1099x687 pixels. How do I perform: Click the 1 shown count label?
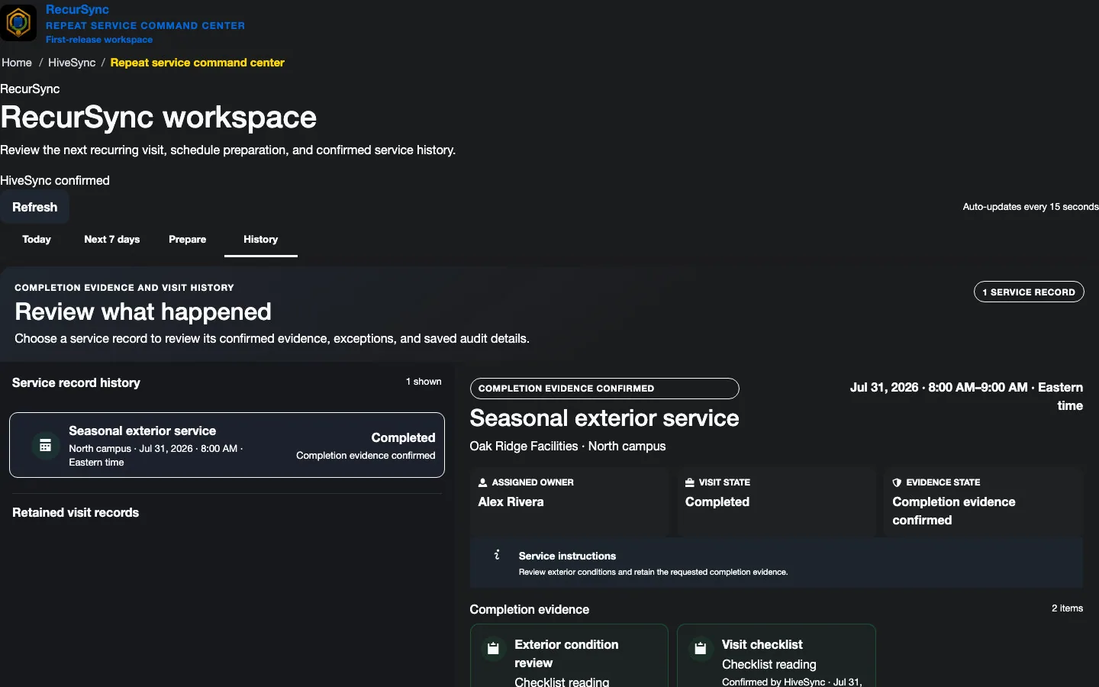(x=424, y=382)
